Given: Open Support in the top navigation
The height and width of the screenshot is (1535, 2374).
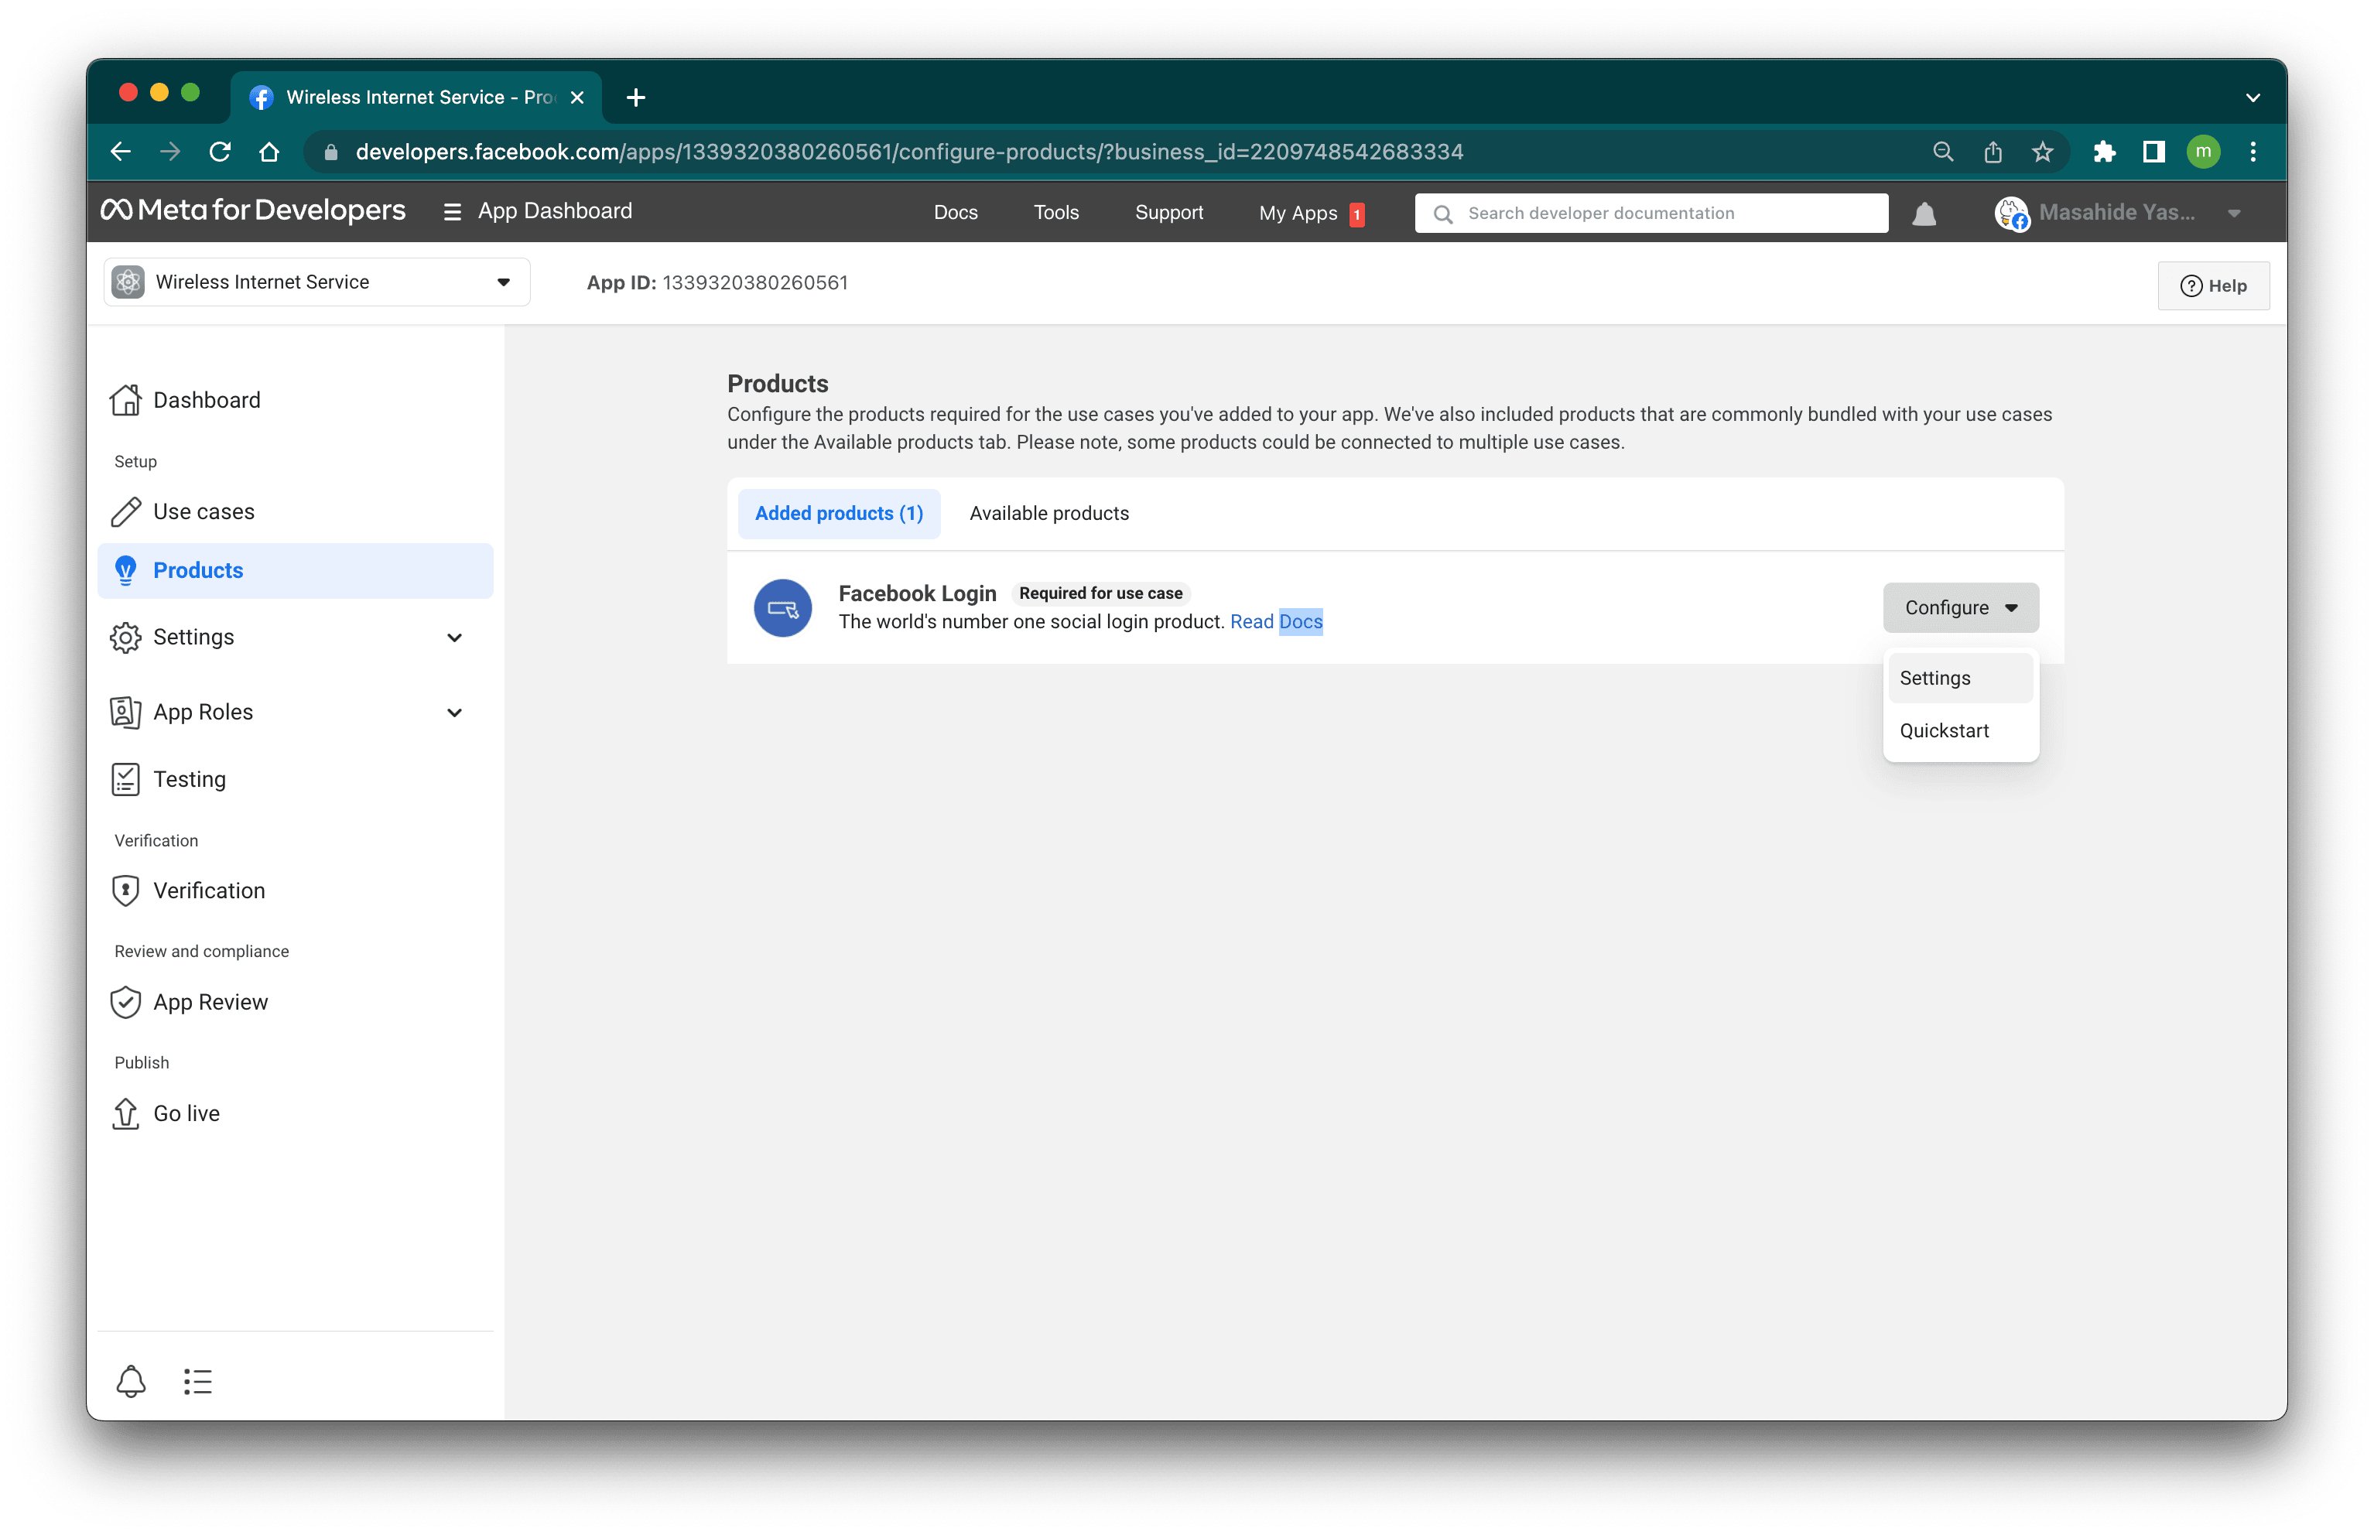Looking at the screenshot, I should click(x=1168, y=212).
